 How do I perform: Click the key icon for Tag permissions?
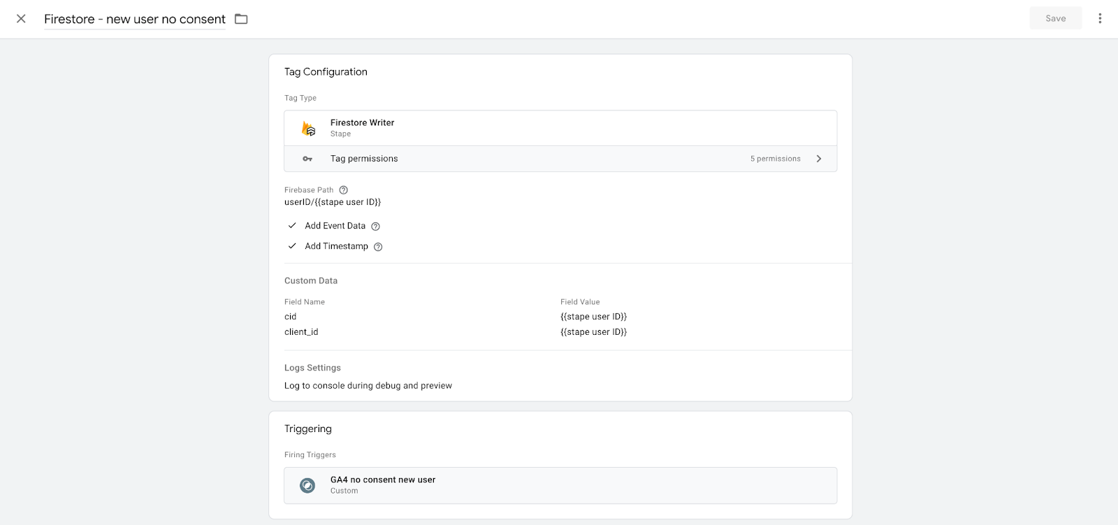point(307,159)
